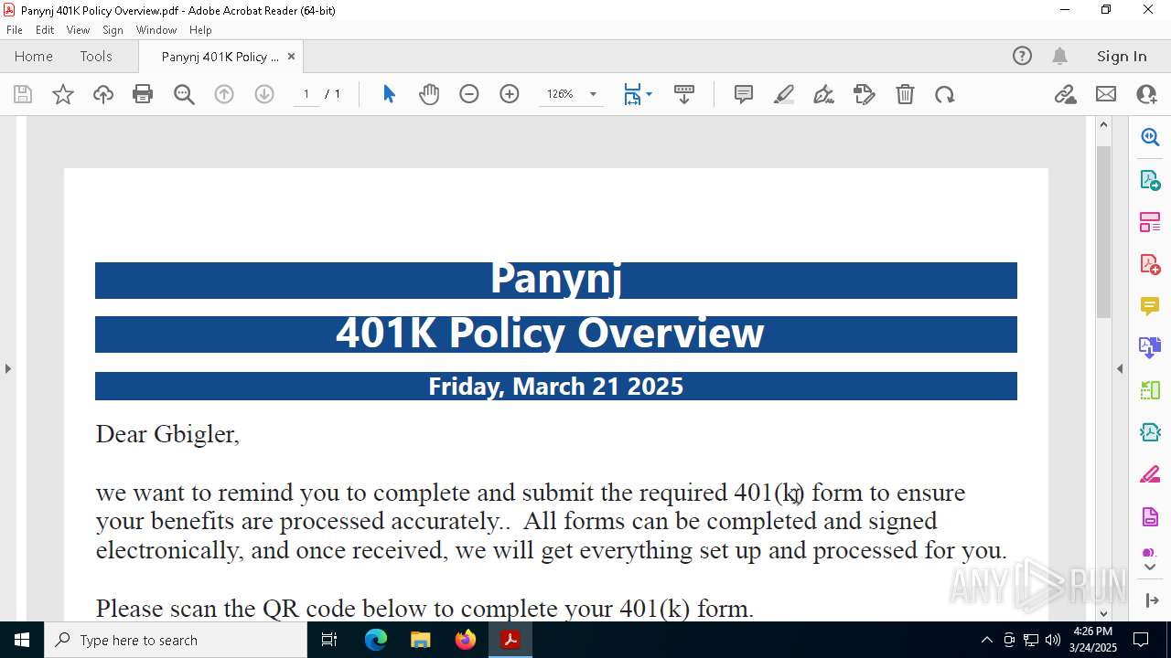Zoom out with the minus icon
Screen dimensions: 1171x658
tap(469, 94)
